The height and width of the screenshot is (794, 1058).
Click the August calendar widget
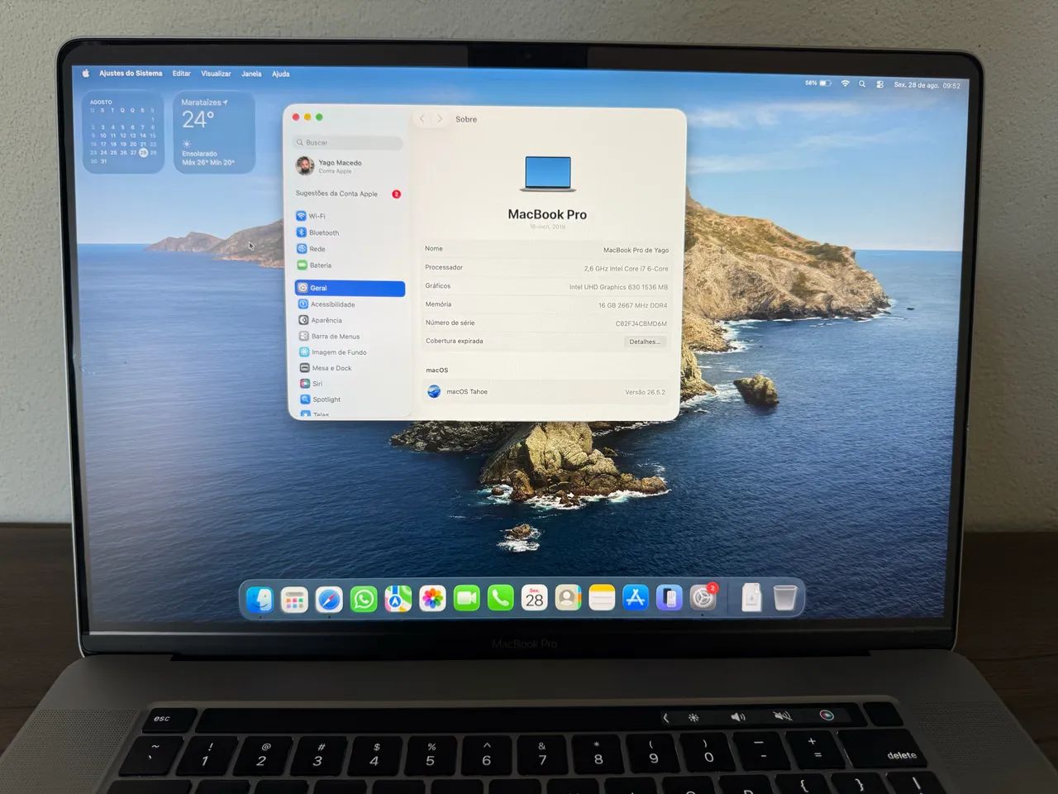tap(122, 131)
